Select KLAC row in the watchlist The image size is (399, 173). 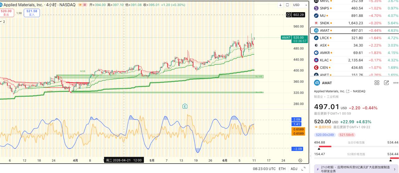point(354,60)
